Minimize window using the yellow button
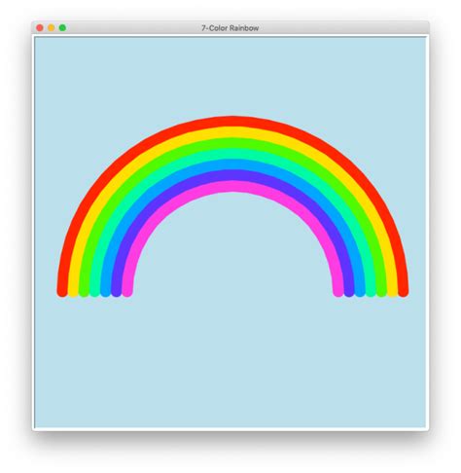The width and height of the screenshot is (461, 473). (52, 28)
